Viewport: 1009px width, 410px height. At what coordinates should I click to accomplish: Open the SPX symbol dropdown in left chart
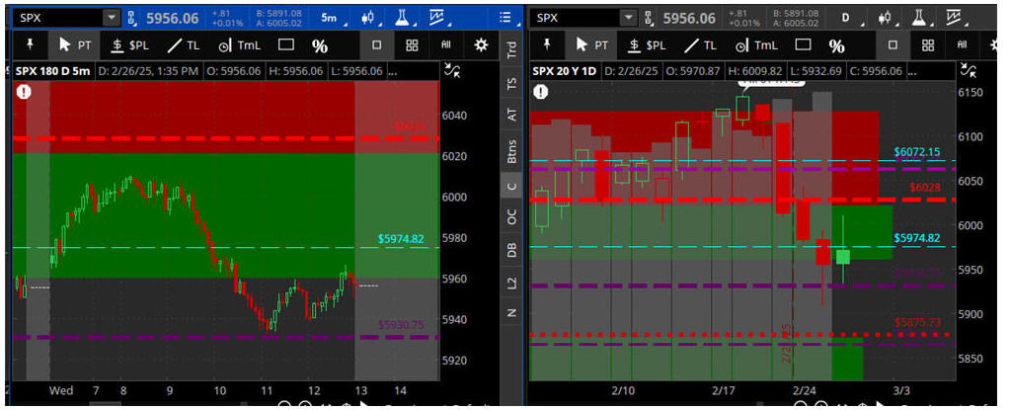111,18
